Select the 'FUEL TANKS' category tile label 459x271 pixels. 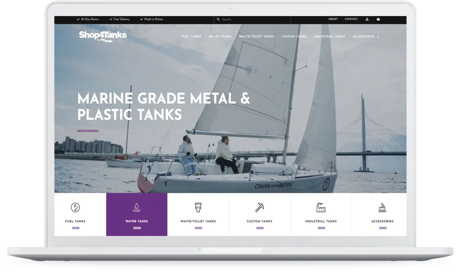(x=76, y=221)
